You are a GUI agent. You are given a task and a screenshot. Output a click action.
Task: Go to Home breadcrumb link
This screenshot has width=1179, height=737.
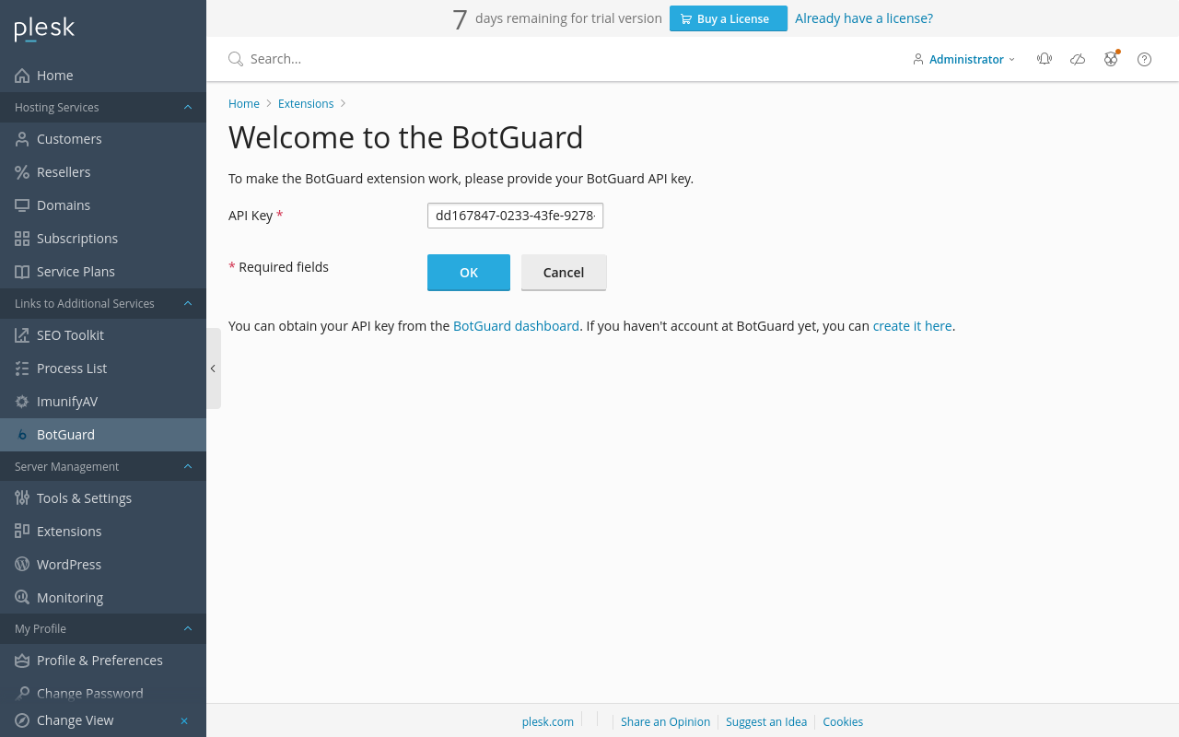point(244,104)
